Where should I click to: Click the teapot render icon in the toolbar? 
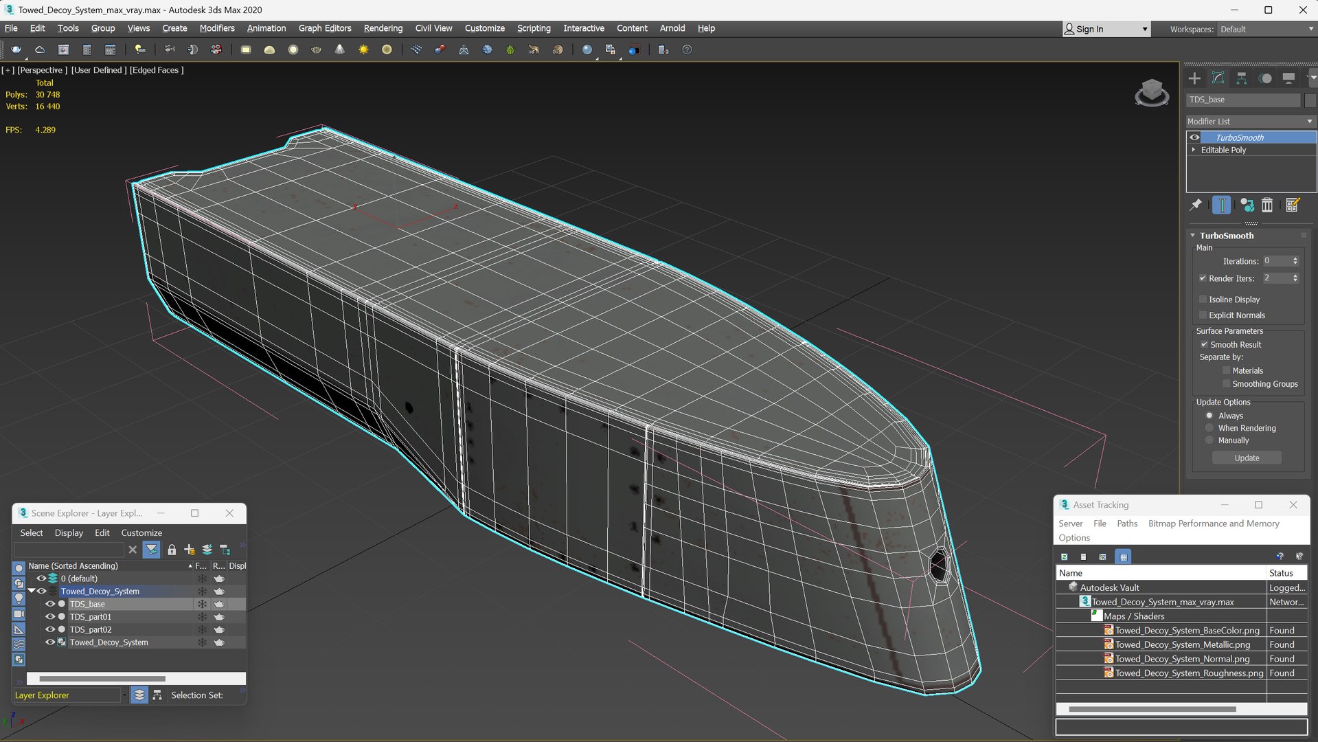tap(16, 49)
